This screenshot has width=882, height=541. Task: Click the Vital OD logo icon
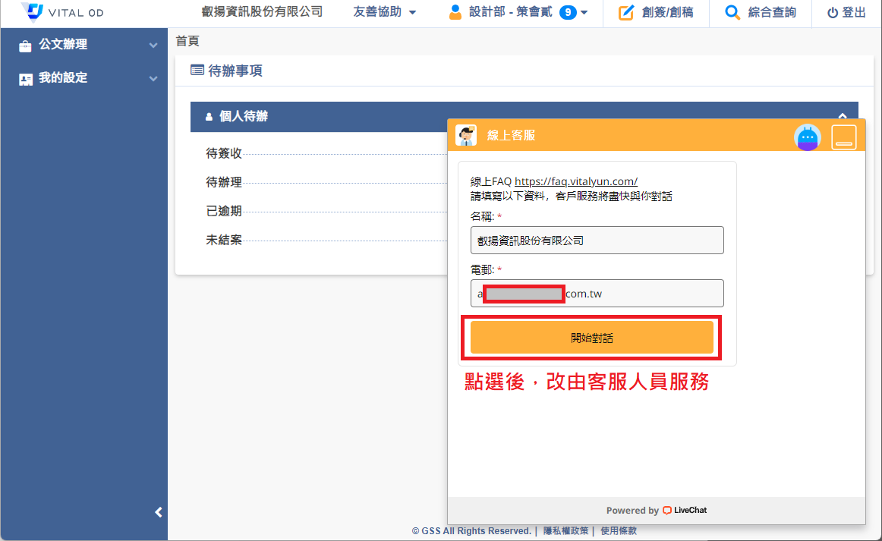(32, 12)
